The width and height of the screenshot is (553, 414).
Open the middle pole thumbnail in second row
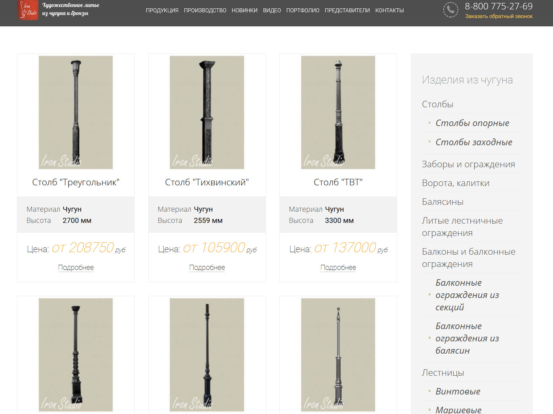point(207,355)
